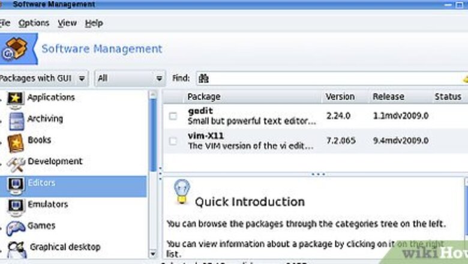Select the Games category label
Screen dimensions: 468x264
[41, 226]
